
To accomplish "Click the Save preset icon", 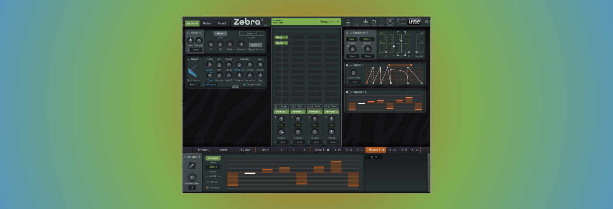I will (x=348, y=21).
